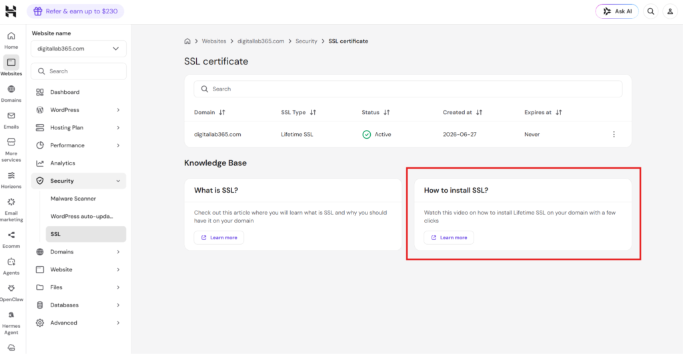Screen dimensions: 683x354
Task: Expand the Website sidebar section
Action: click(x=79, y=269)
